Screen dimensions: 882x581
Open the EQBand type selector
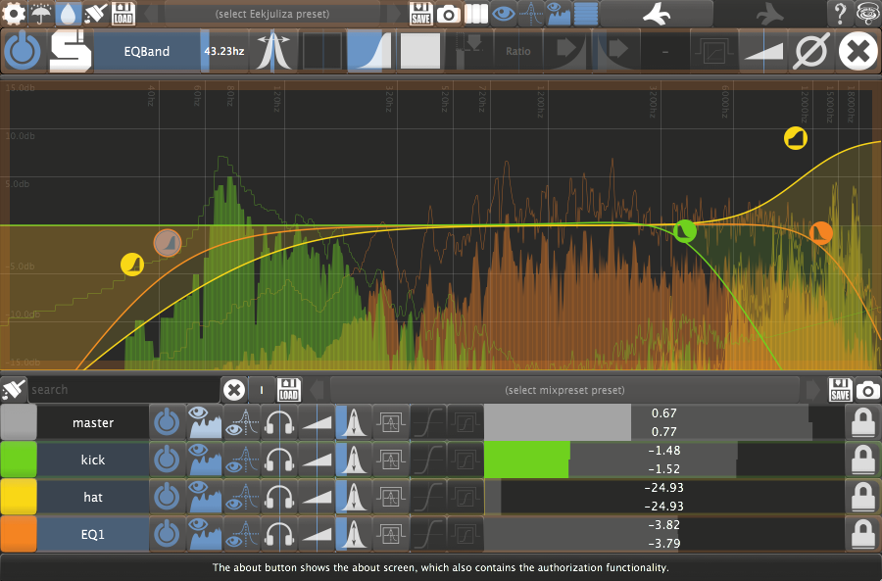147,51
